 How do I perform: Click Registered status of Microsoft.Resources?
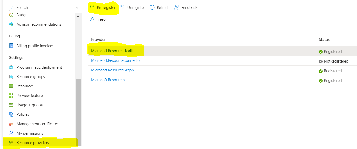[333, 81]
